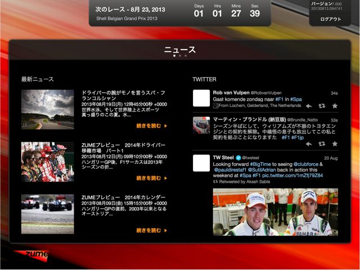Open #BigTime hashtag in TW Steel tweet

click(260, 164)
